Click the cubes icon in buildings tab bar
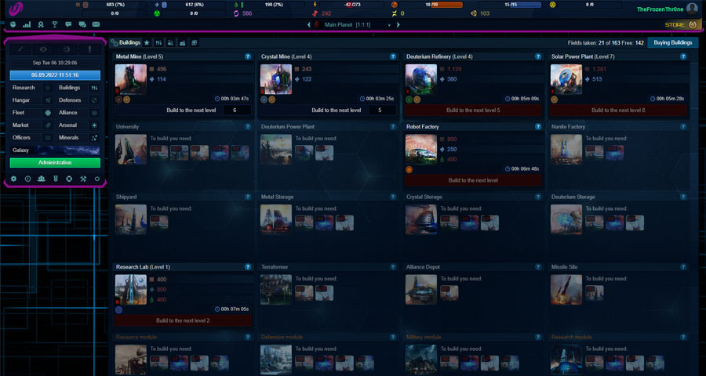This screenshot has height=376, width=706. [x=194, y=43]
